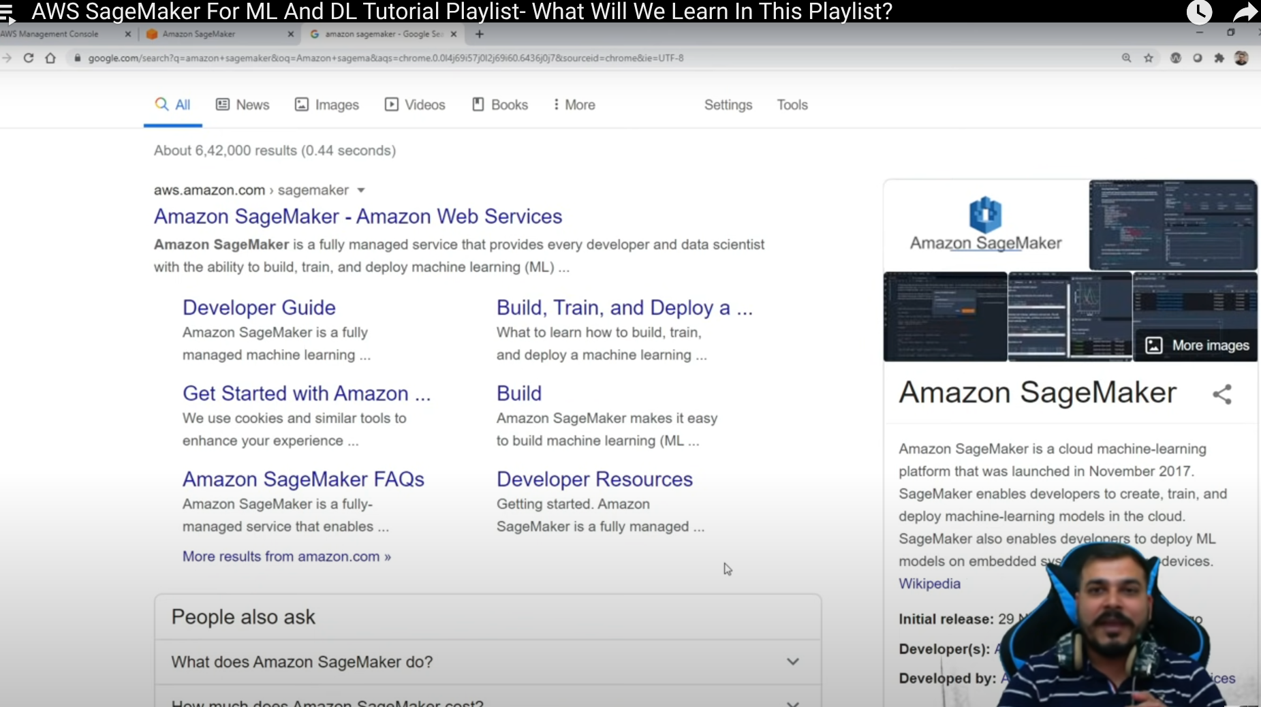This screenshot has width=1261, height=707.
Task: Open the Developer Resources sitelink
Action: click(595, 480)
